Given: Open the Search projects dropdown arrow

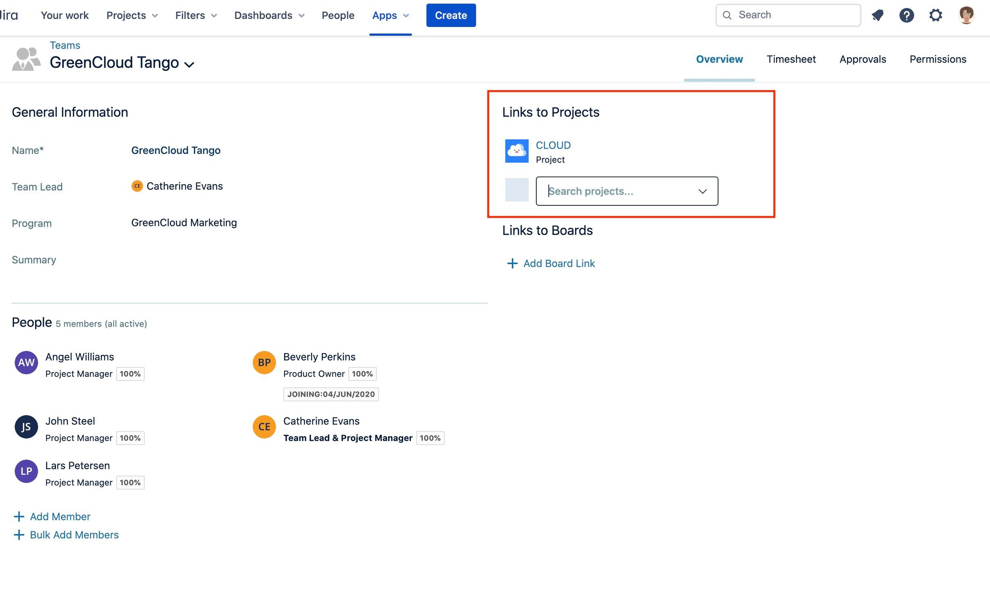Looking at the screenshot, I should point(702,191).
